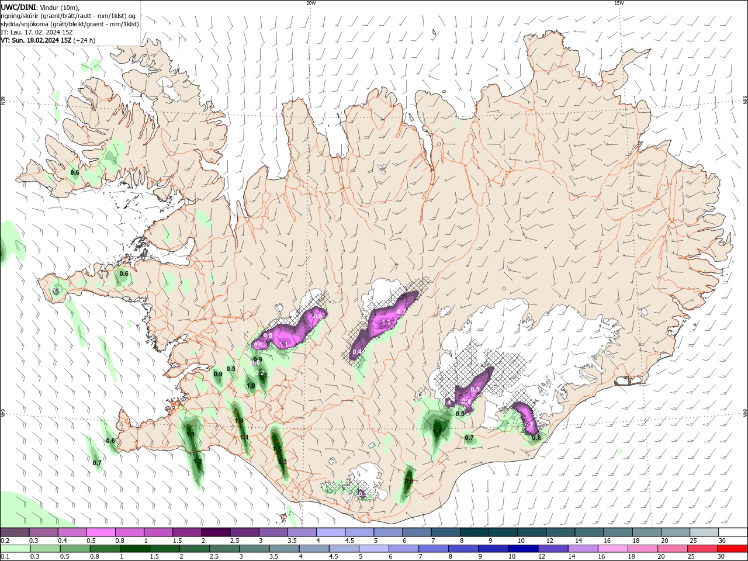Click the lower legend swatch between 0.5 and 0.8
Screen dimensions: 748x561
point(75,549)
